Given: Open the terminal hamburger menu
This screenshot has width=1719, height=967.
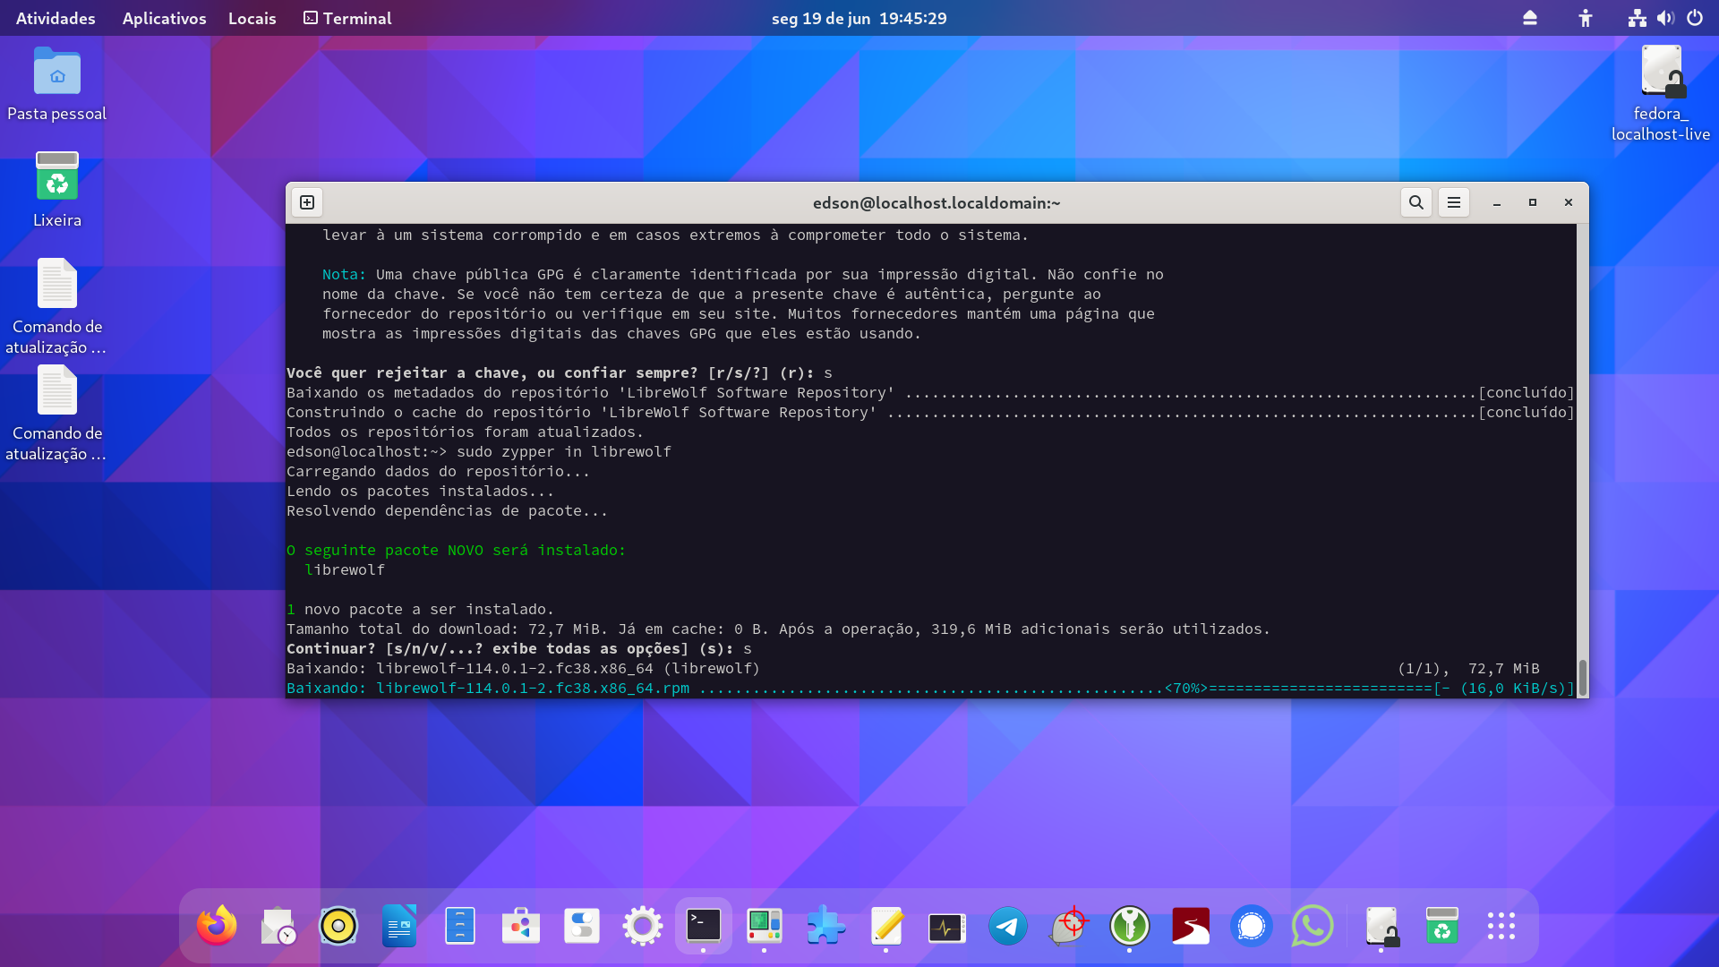Looking at the screenshot, I should click(1454, 202).
